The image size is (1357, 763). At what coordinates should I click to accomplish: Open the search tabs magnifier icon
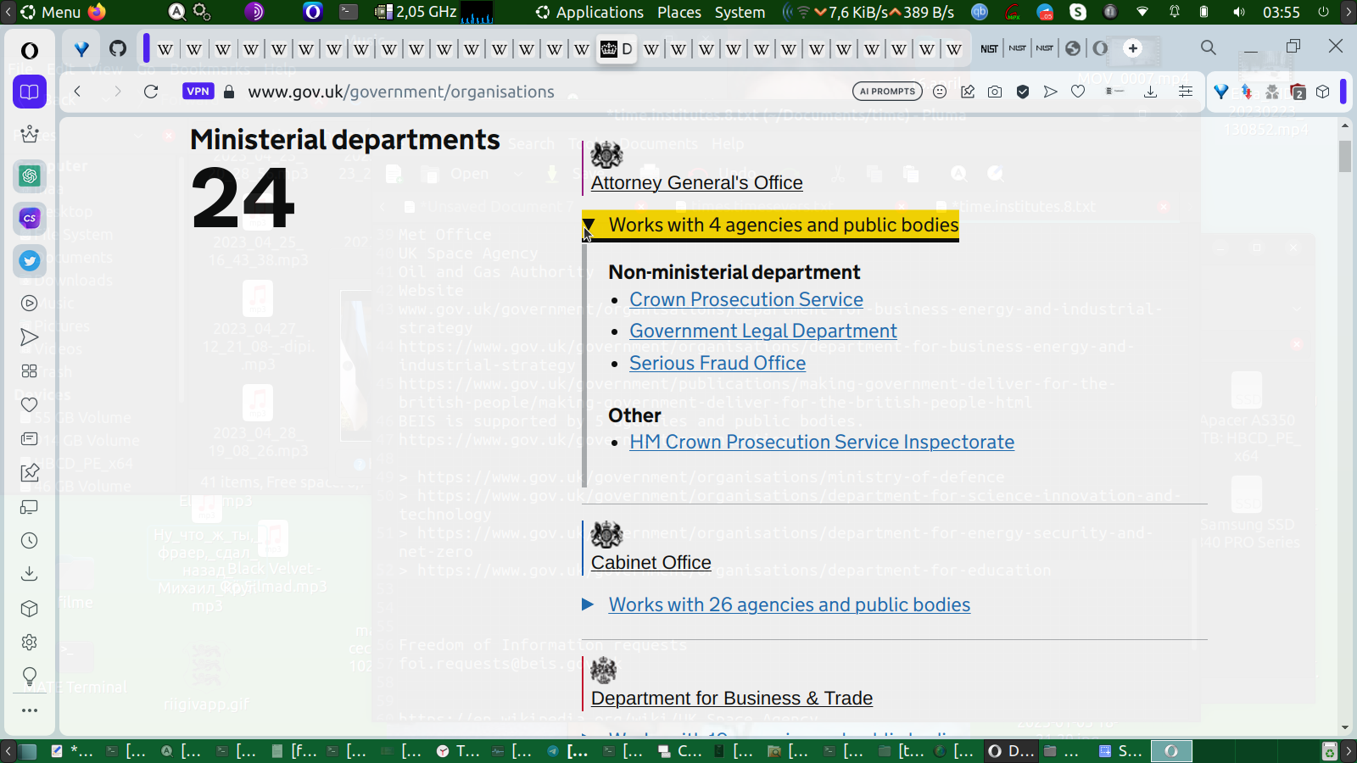pyautogui.click(x=1209, y=47)
